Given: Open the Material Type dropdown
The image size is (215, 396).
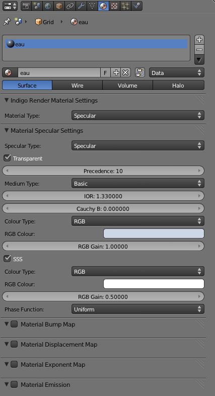Looking at the screenshot, I should click(137, 115).
